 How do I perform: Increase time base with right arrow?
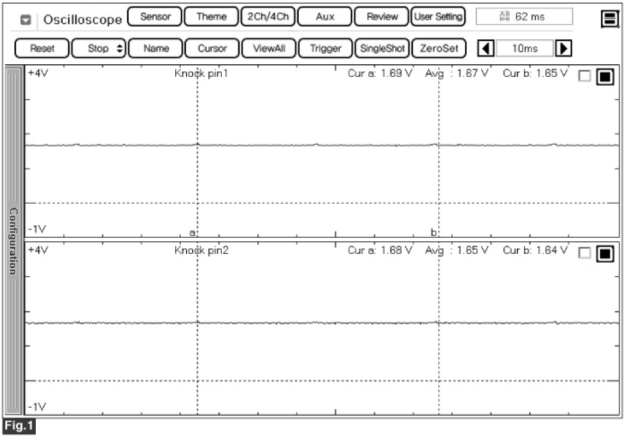(560, 48)
